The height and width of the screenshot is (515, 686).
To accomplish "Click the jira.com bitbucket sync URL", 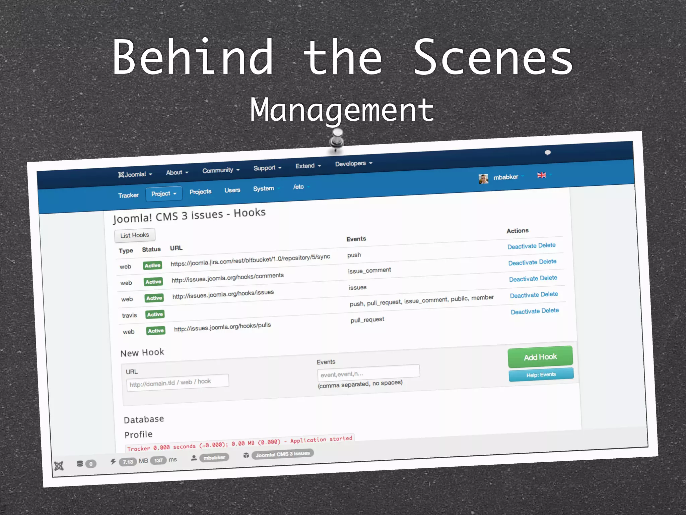I will pyautogui.click(x=250, y=260).
